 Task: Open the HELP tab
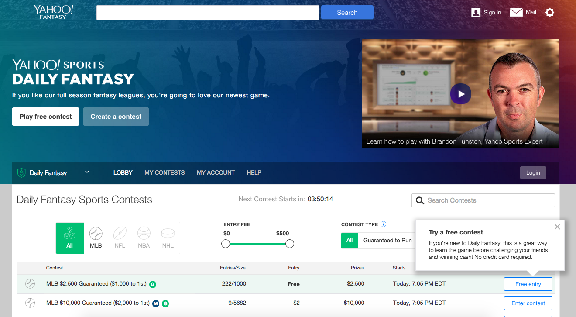(254, 173)
